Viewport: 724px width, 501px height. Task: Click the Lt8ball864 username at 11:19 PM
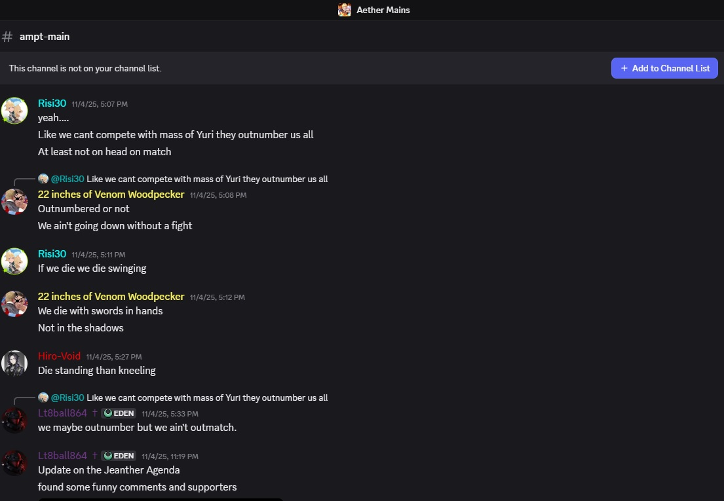(62, 456)
